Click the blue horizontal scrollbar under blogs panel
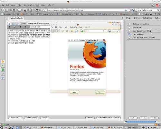This screenshot has height=129, width=161. pyautogui.click(x=141, y=122)
